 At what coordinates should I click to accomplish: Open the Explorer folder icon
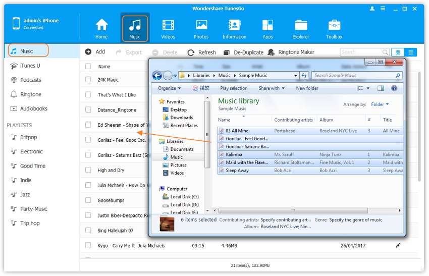tap(301, 26)
